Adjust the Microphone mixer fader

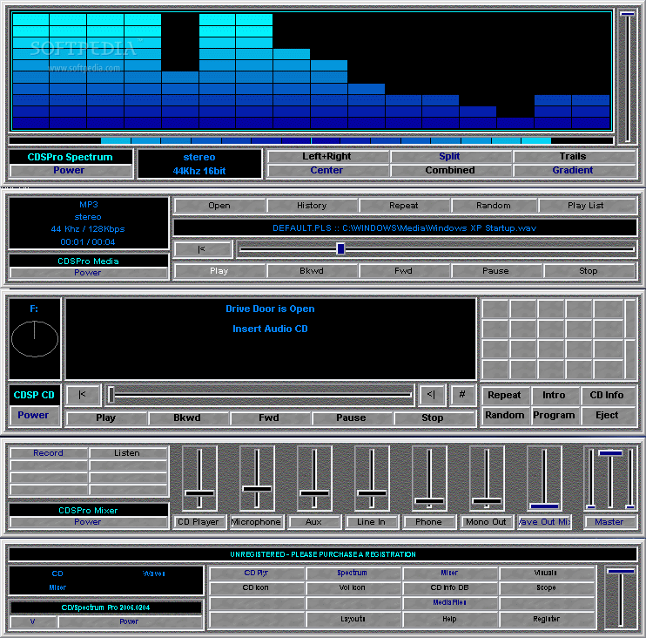(x=257, y=489)
